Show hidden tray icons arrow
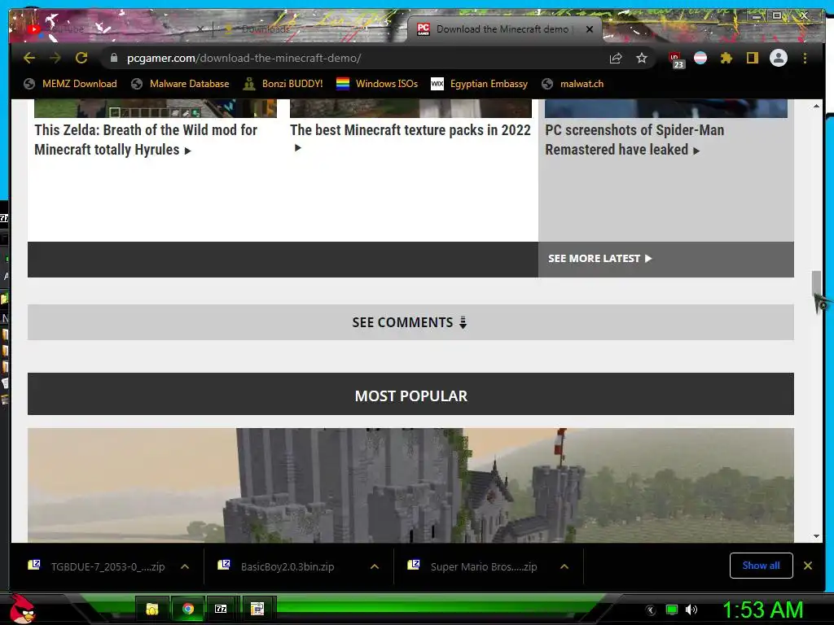 tap(651, 610)
